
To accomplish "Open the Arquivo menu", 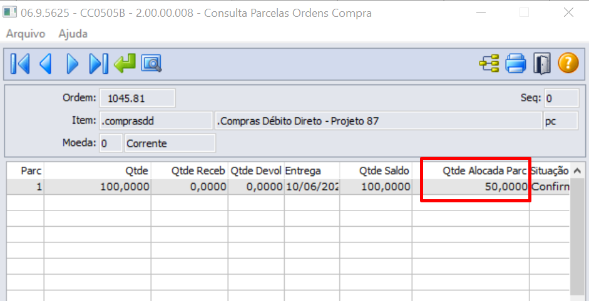I will [26, 34].
